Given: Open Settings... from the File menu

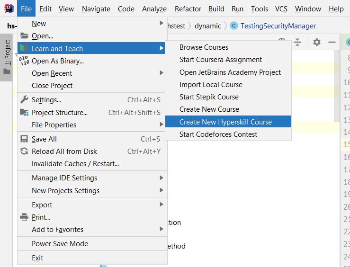Looking at the screenshot, I should click(x=92, y=99).
